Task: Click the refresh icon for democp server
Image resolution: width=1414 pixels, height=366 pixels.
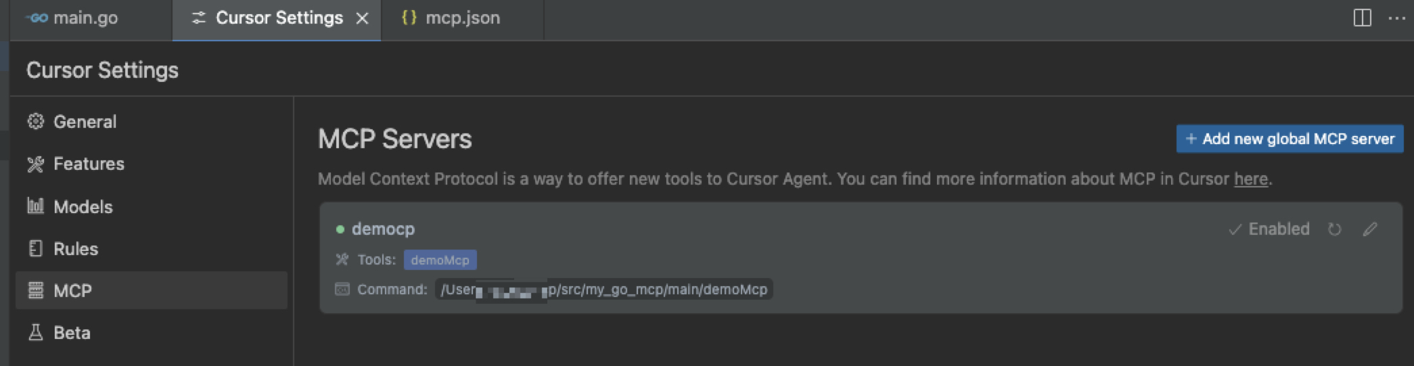Action: click(x=1334, y=229)
